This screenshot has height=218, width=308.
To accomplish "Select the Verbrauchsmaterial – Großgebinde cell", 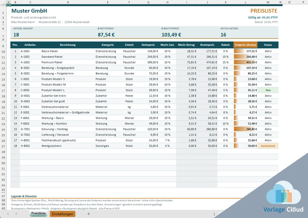I will coord(68,112).
